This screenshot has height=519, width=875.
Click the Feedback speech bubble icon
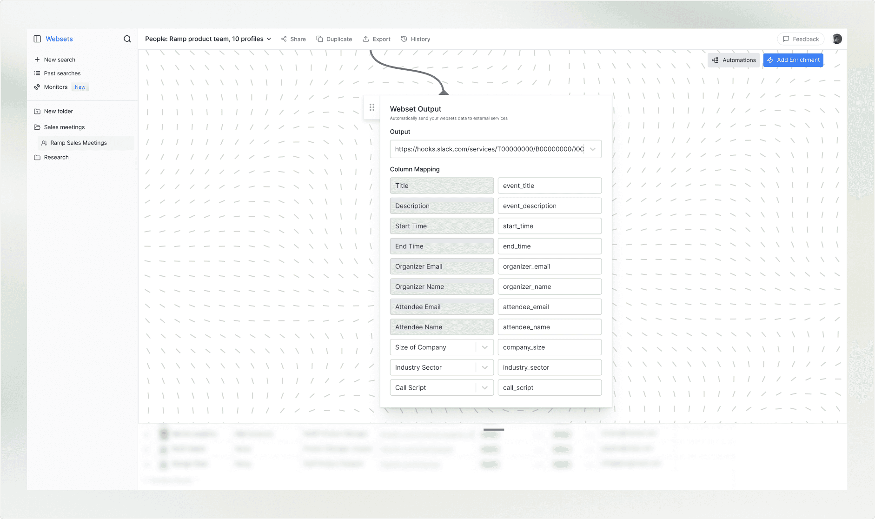coord(786,39)
